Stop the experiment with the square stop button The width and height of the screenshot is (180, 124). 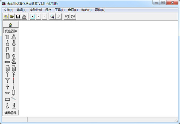pos(39,17)
